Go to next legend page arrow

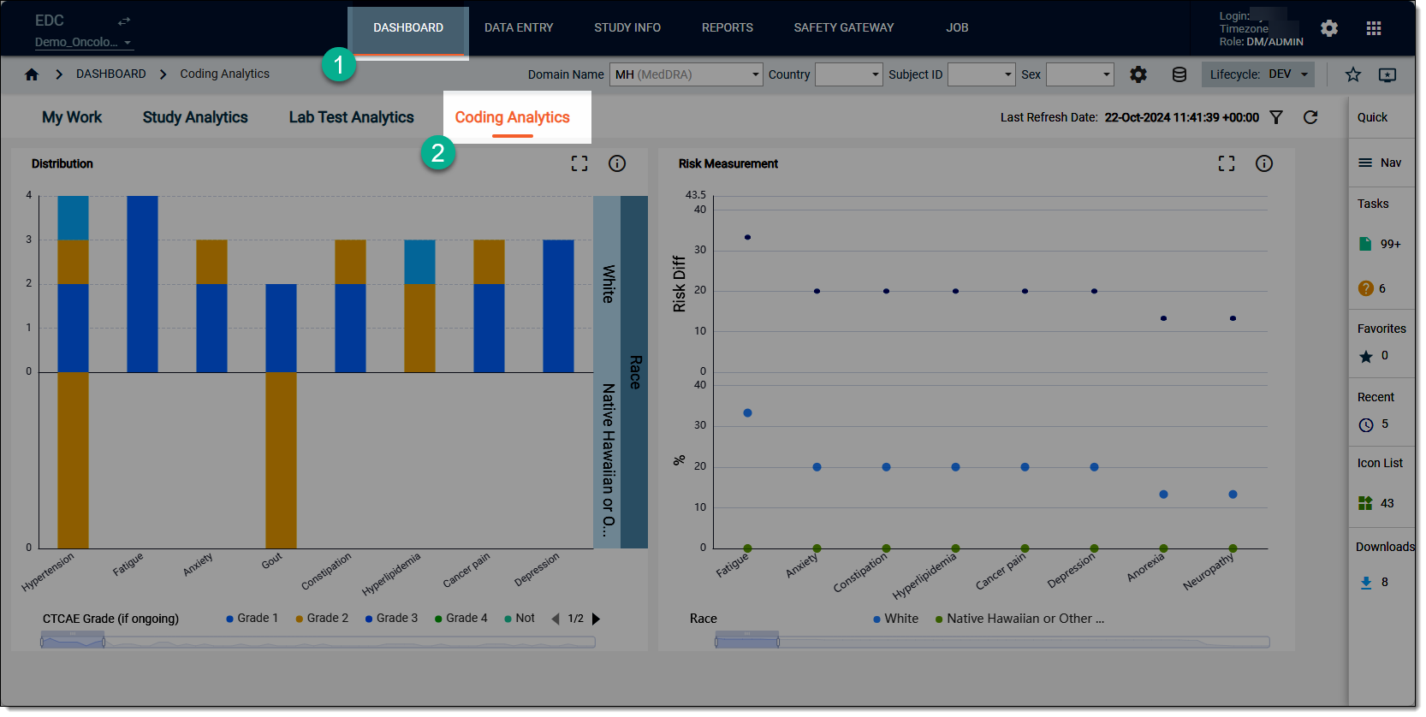[596, 619]
